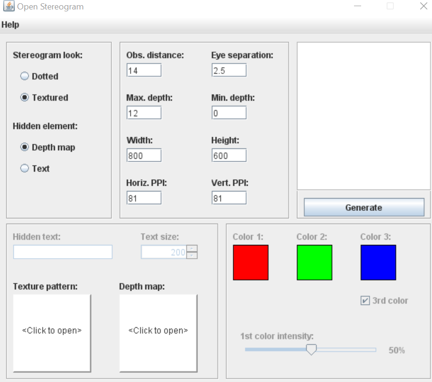Minimize the Open Stereogram window

click(x=358, y=6)
